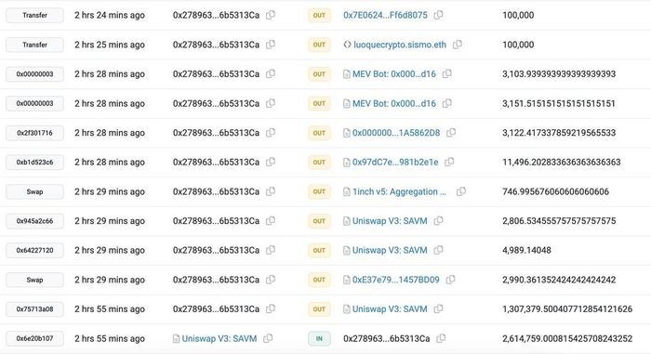651x354 pixels.
Task: Copy 1inch v5: Aggregation address icon
Action: click(461, 191)
